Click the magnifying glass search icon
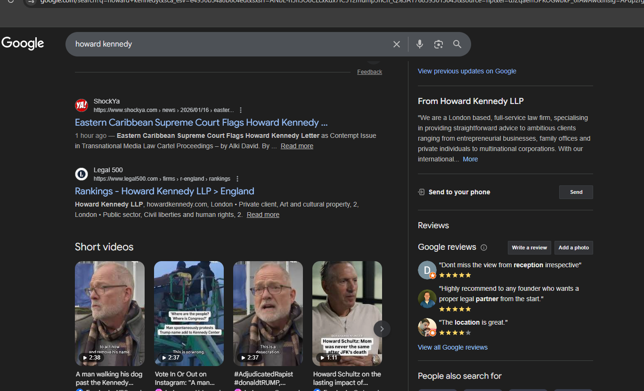644x391 pixels. click(457, 44)
